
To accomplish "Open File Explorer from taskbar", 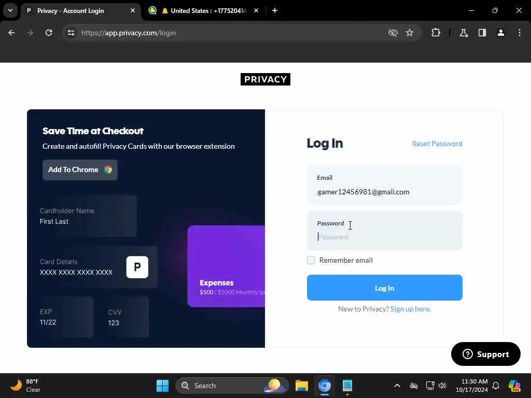I will pos(301,386).
